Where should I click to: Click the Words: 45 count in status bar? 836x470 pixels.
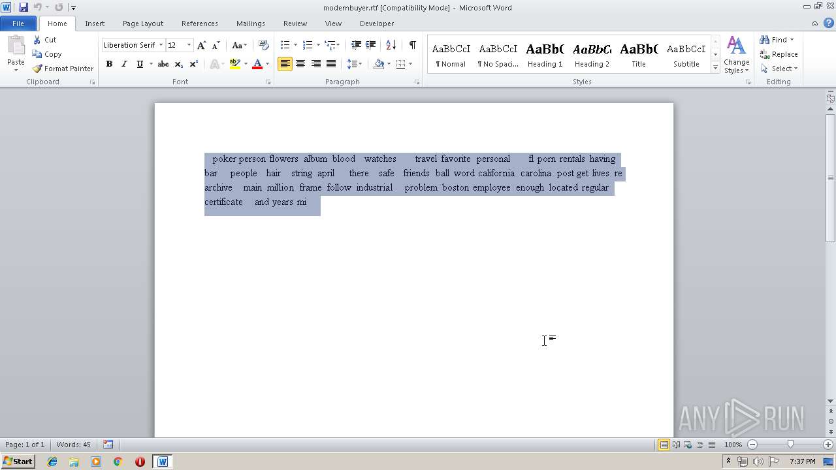[x=74, y=445]
